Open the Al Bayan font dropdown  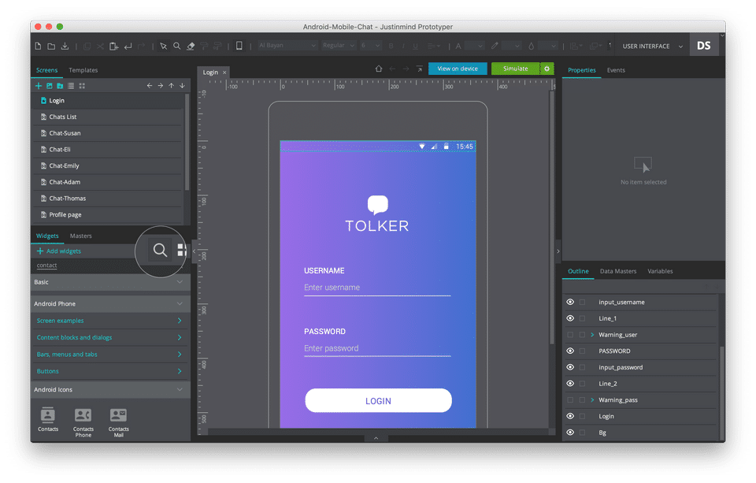287,46
